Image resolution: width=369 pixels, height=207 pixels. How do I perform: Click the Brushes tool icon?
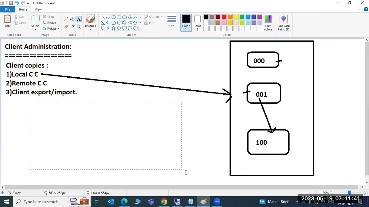(91, 19)
